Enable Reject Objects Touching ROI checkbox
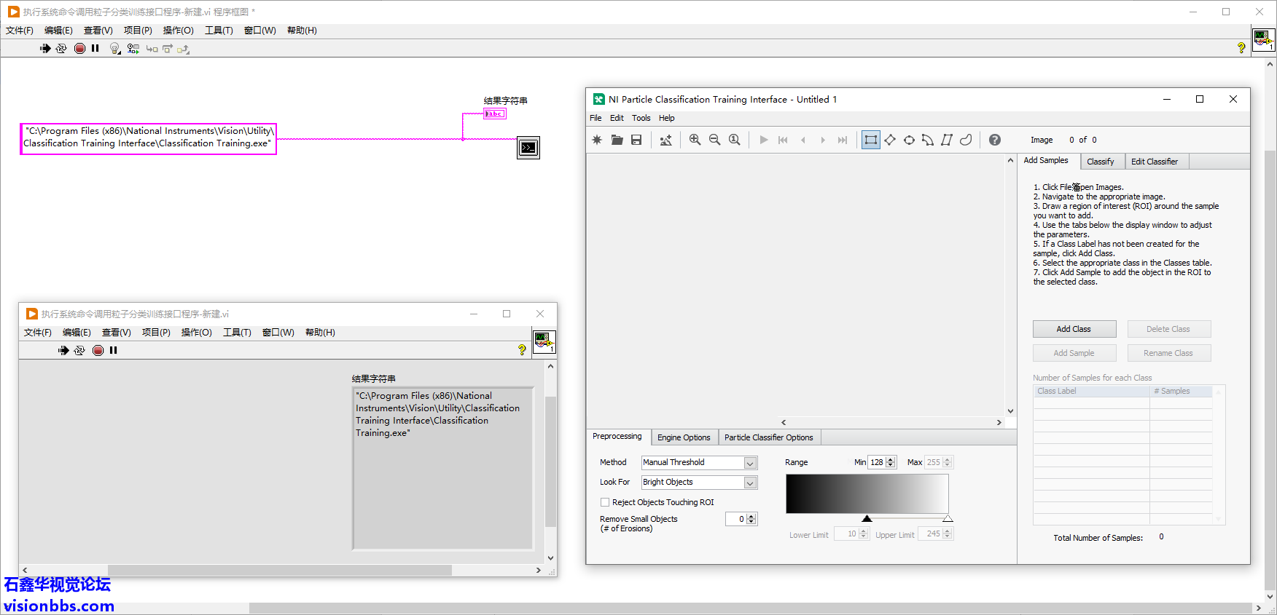 coord(605,502)
